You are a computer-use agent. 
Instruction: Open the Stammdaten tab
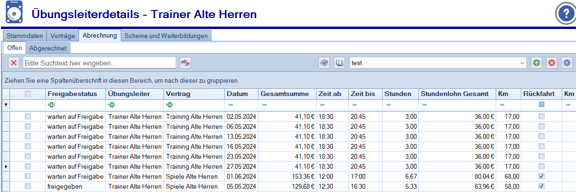tap(25, 36)
